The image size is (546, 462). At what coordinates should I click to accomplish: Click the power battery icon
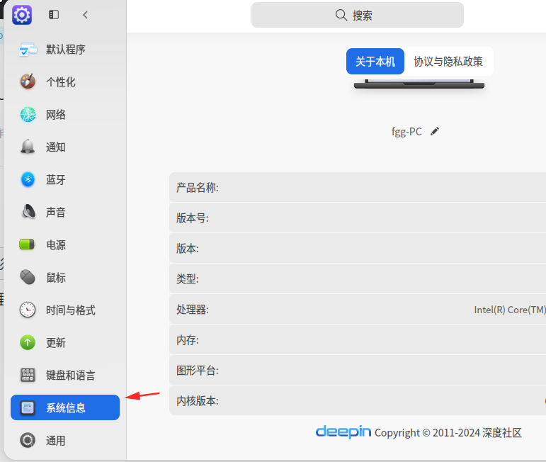click(x=27, y=244)
